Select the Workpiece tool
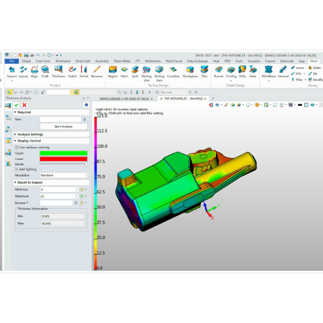323x323 pixels. pyautogui.click(x=190, y=71)
